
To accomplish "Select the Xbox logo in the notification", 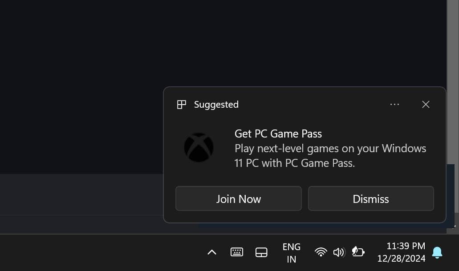I will 199,147.
